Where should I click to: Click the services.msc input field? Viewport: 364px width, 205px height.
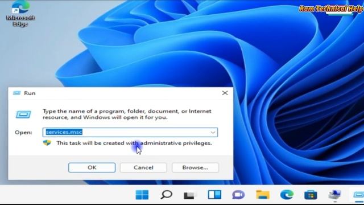(130, 132)
